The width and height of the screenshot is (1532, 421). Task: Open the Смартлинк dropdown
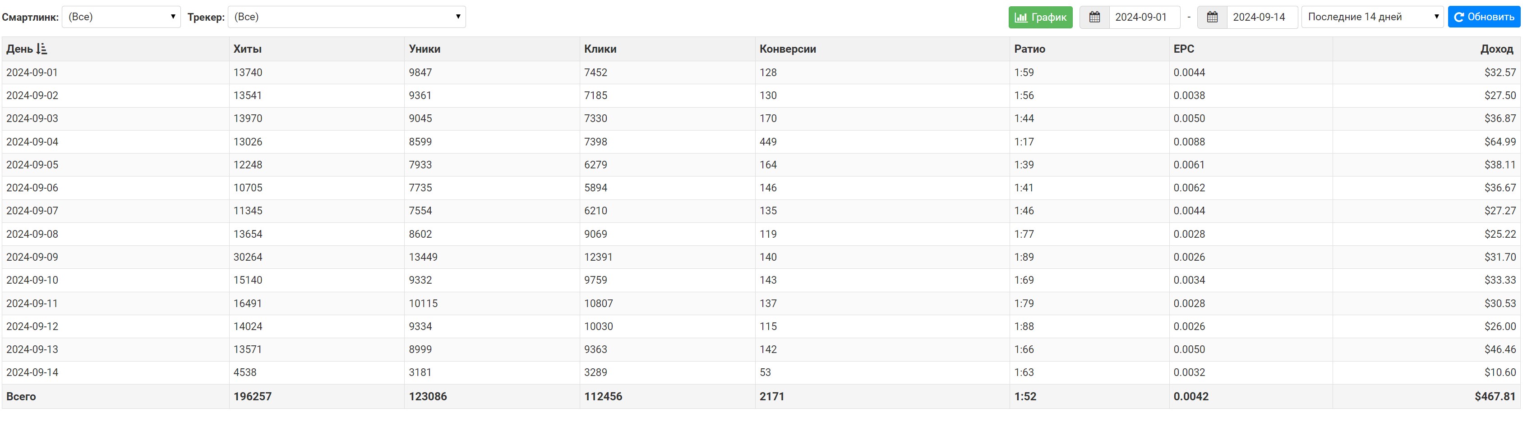pos(121,17)
